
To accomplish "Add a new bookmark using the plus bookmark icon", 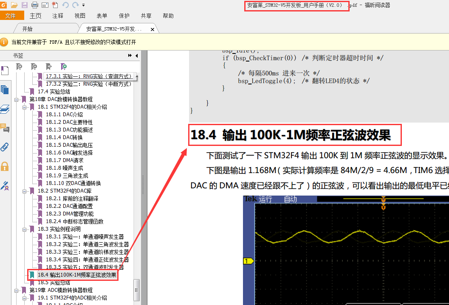I will (x=34, y=67).
